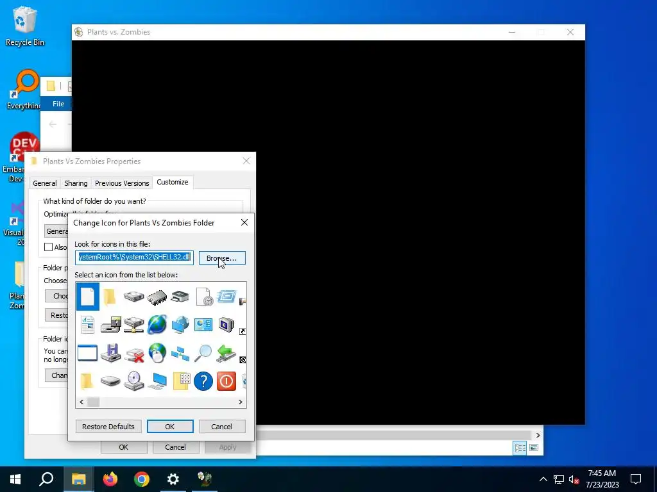The height and width of the screenshot is (492, 657).
Task: Open Settings gear in taskbar
Action: point(173,479)
